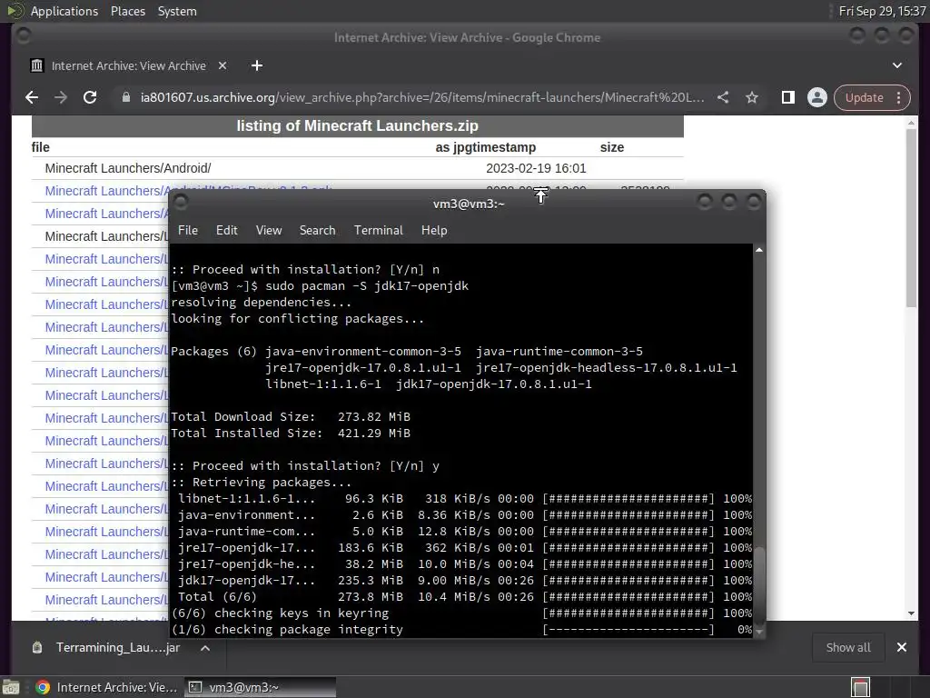Open the terminal Edit menu
The height and width of the screenshot is (698, 930).
pyautogui.click(x=226, y=230)
